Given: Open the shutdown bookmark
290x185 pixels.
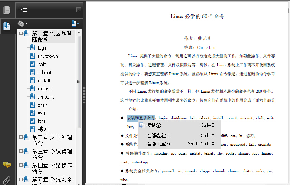Looking at the screenshot, I should 48,56.
